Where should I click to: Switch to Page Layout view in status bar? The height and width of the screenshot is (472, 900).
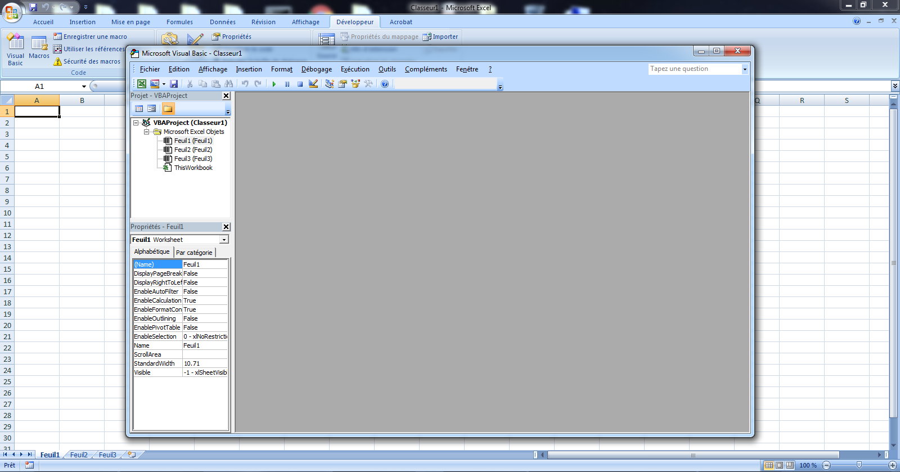pyautogui.click(x=779, y=465)
